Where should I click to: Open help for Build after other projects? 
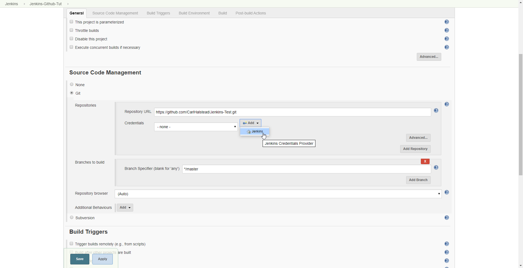pyautogui.click(x=447, y=252)
